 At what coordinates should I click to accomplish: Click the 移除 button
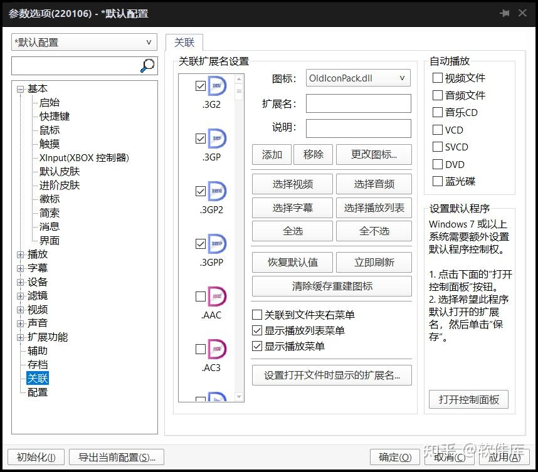tap(314, 154)
